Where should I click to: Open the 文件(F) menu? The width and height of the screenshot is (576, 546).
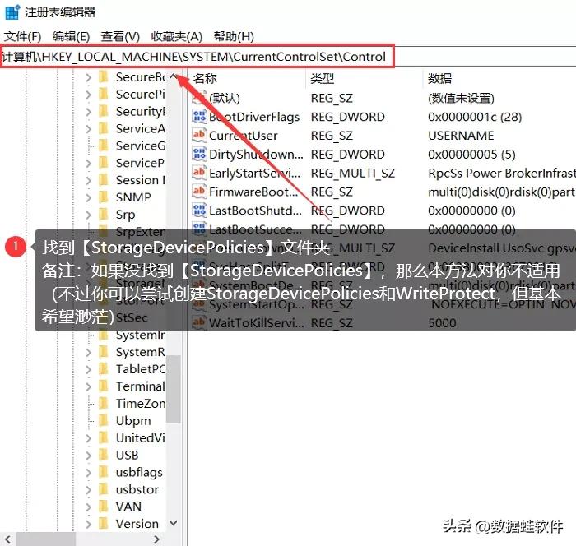pyautogui.click(x=22, y=36)
